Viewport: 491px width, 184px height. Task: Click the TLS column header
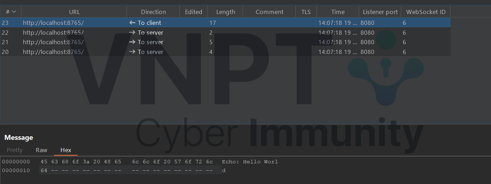(x=306, y=12)
